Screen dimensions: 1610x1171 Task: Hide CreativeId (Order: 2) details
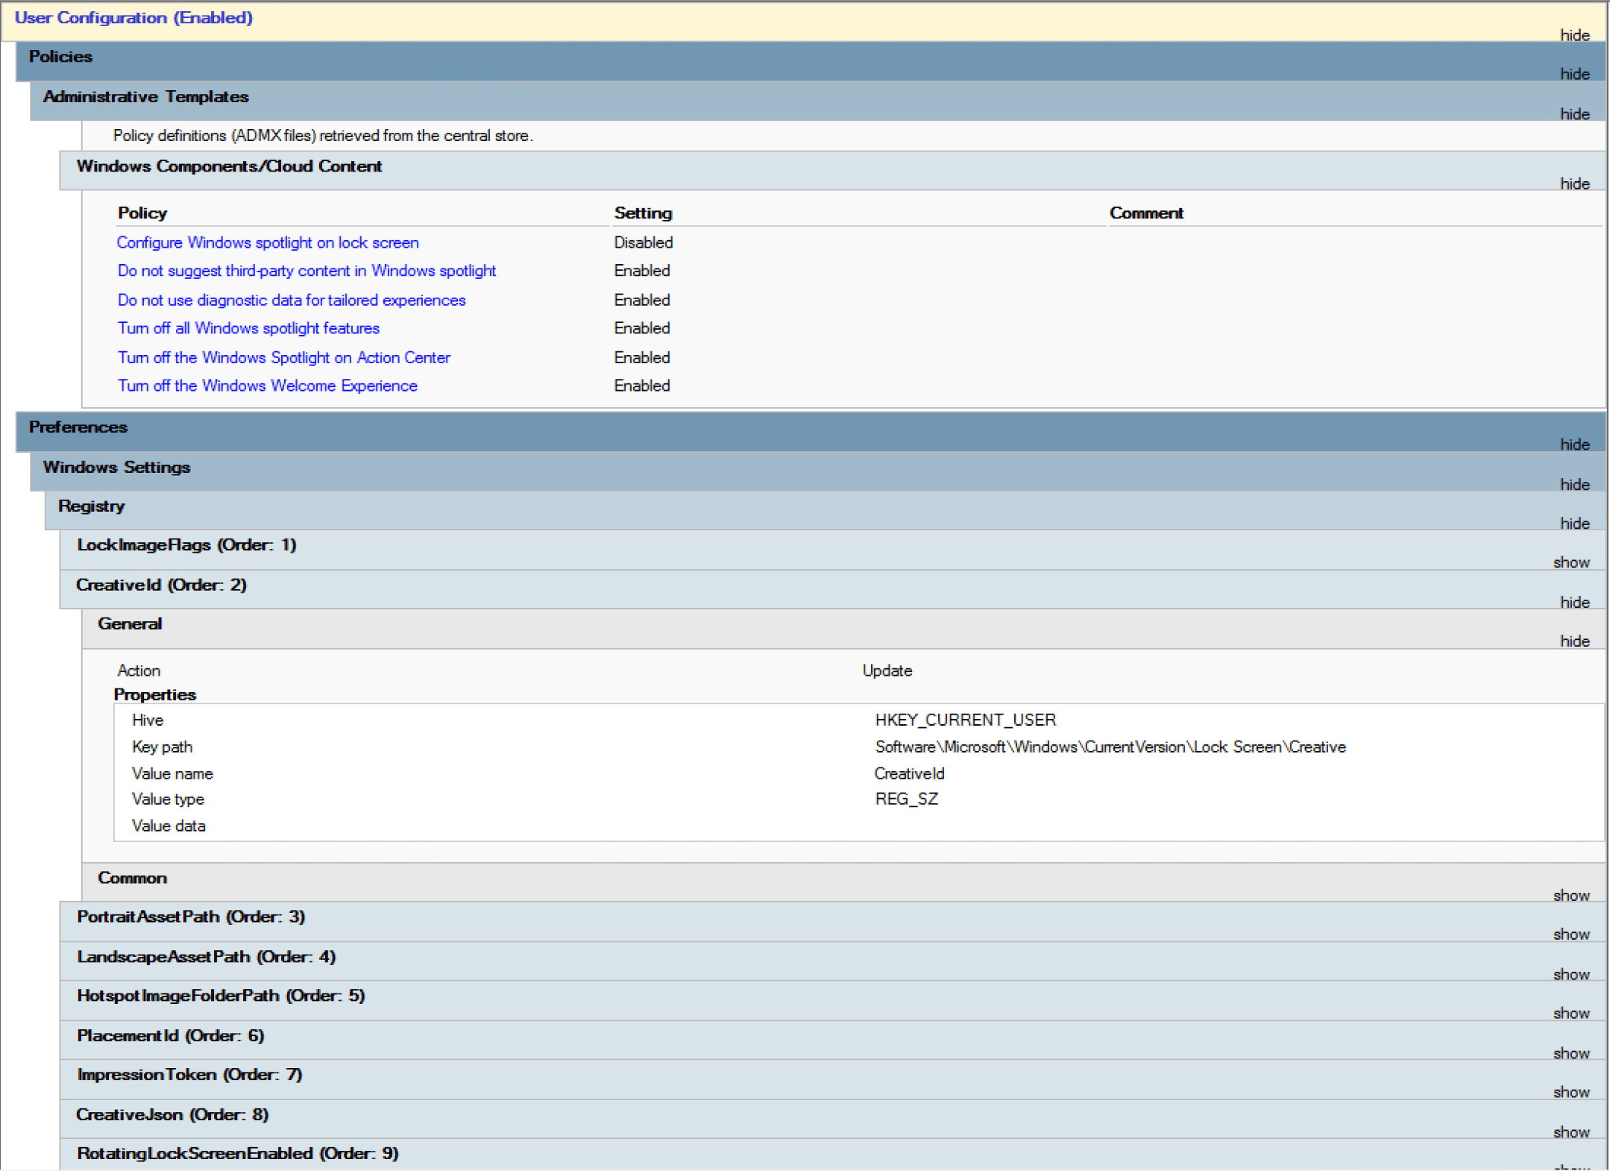[x=1573, y=603]
